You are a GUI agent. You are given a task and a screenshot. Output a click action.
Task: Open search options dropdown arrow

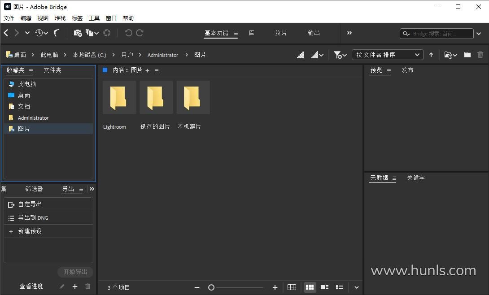479,34
